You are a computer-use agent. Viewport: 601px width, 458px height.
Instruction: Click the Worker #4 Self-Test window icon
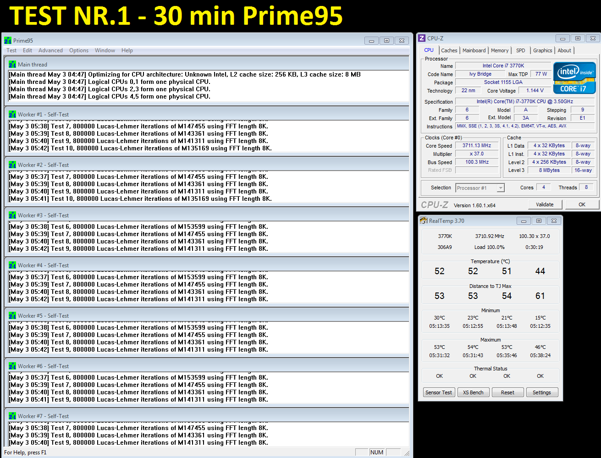pos(12,265)
